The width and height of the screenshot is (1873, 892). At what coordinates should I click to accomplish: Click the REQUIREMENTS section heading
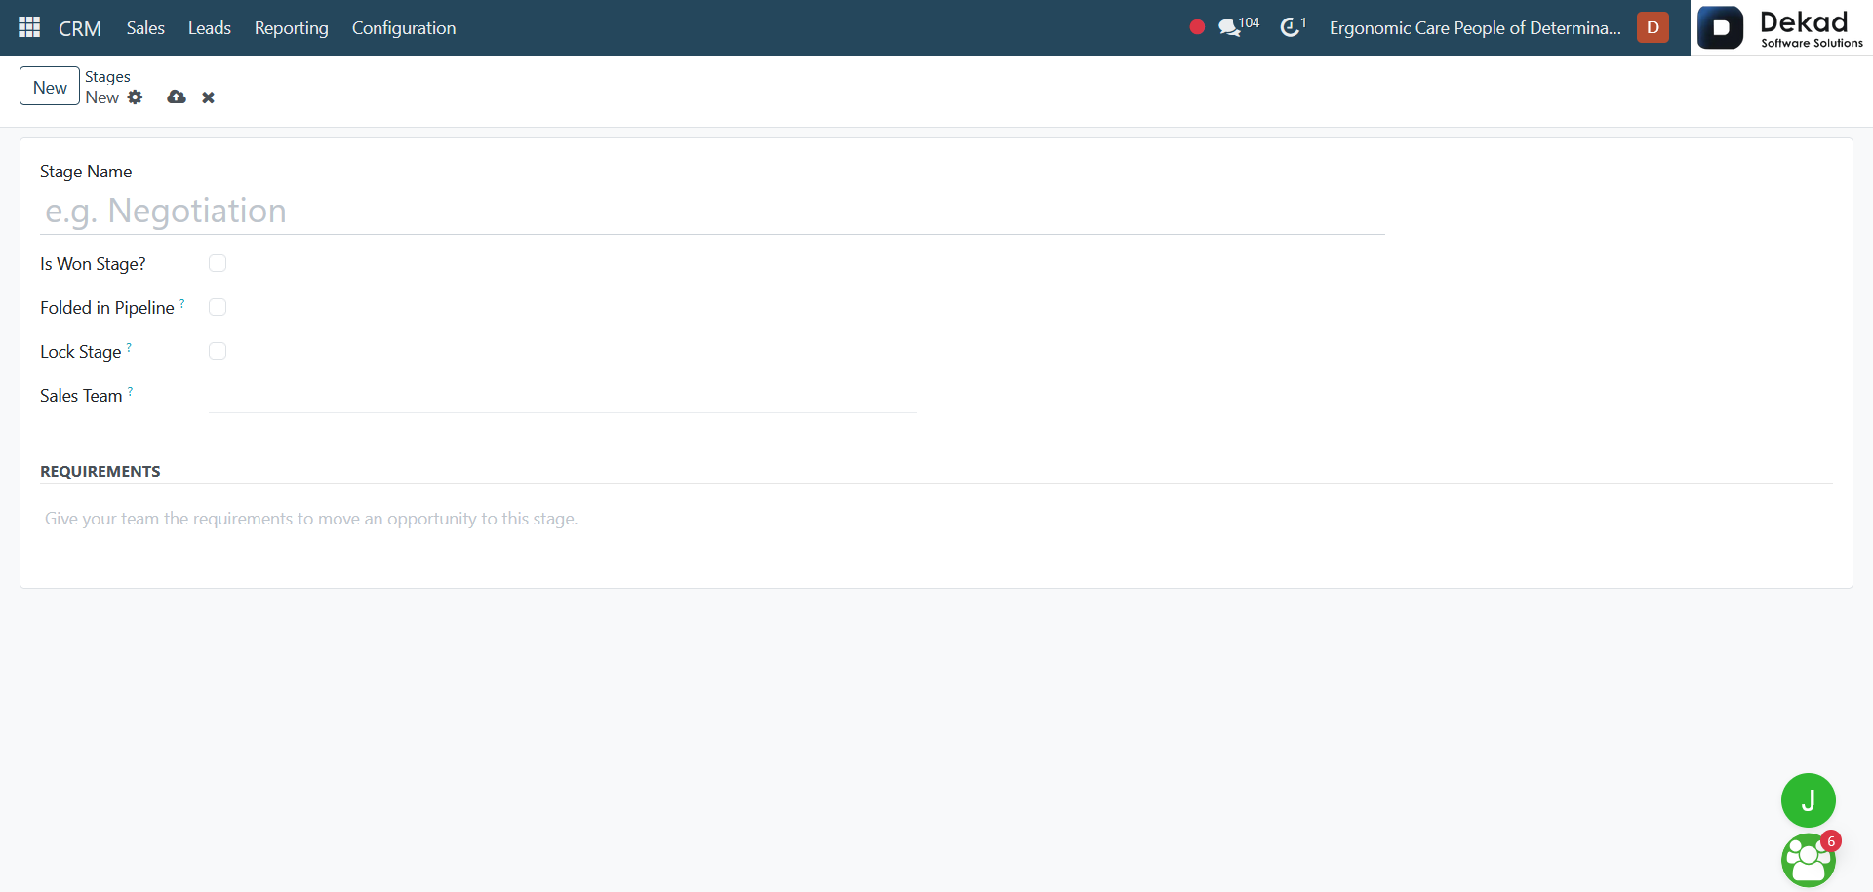[x=100, y=471]
